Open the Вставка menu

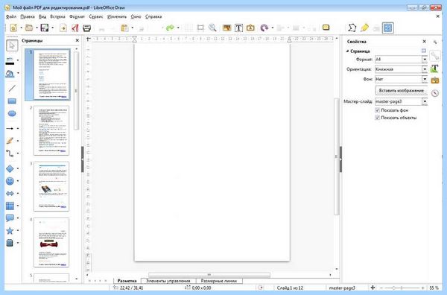[x=57, y=16]
